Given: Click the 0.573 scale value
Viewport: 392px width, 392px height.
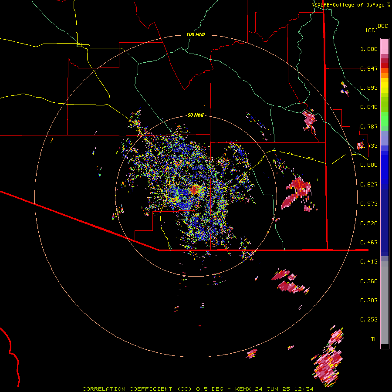Looking at the screenshot, I should point(369,204).
